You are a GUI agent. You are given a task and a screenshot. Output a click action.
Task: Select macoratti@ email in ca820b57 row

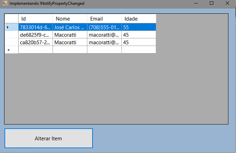104,42
